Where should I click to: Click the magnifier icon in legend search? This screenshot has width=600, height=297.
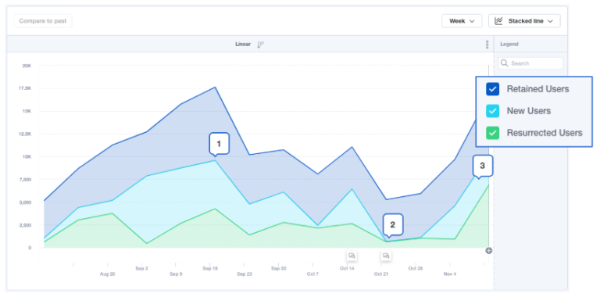click(505, 63)
